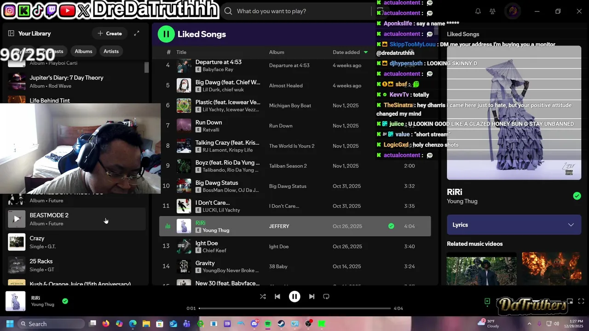The image size is (589, 331).
Task: Select the Big Dawg track by Lil Durk
Action: [295, 86]
